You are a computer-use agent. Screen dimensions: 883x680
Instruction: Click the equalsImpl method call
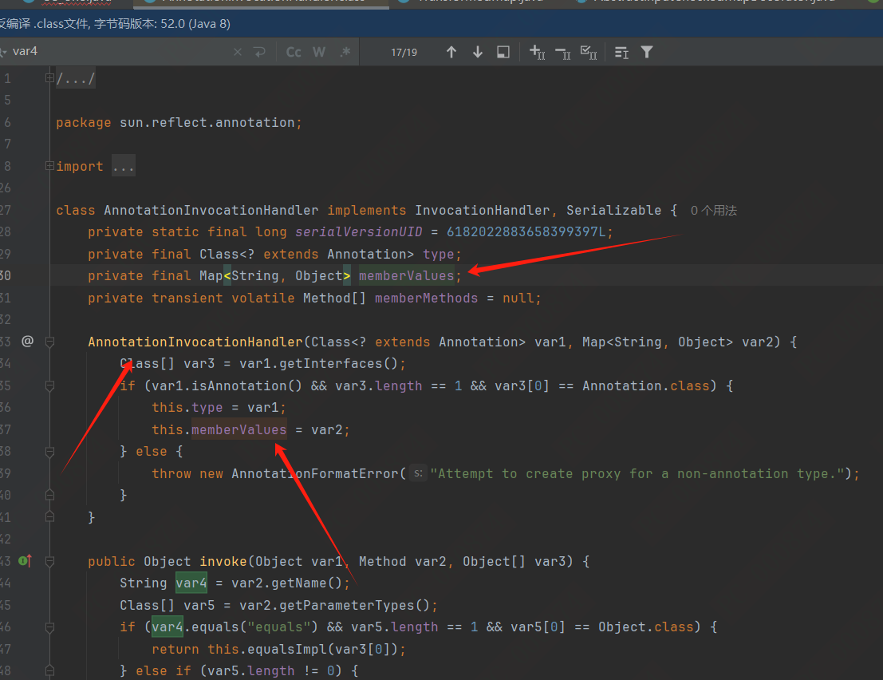click(286, 650)
